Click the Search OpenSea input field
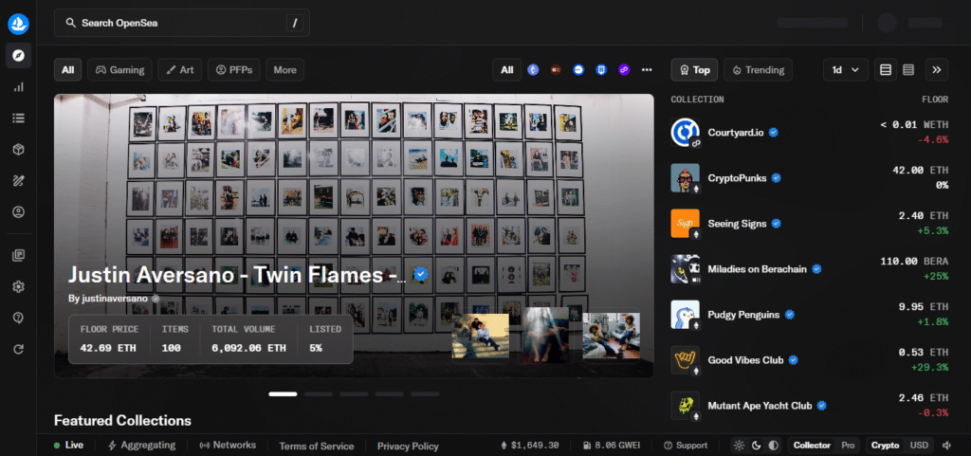 (x=182, y=24)
